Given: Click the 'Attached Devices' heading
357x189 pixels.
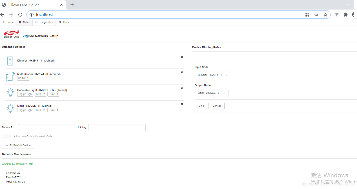Looking at the screenshot, I should (14, 47).
